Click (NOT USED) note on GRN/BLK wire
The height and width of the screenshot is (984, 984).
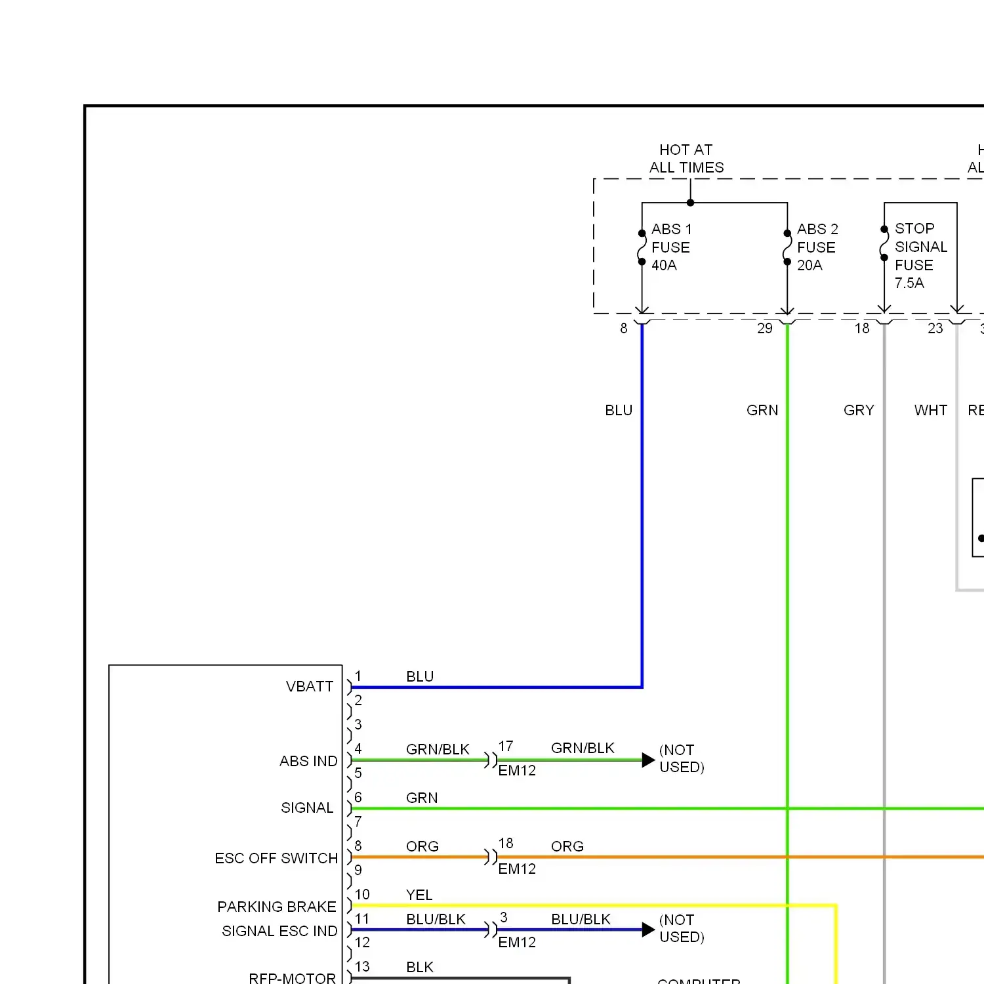tap(682, 759)
